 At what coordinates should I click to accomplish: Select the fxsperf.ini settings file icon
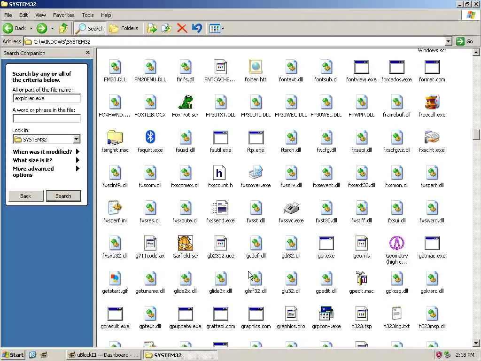pos(115,208)
